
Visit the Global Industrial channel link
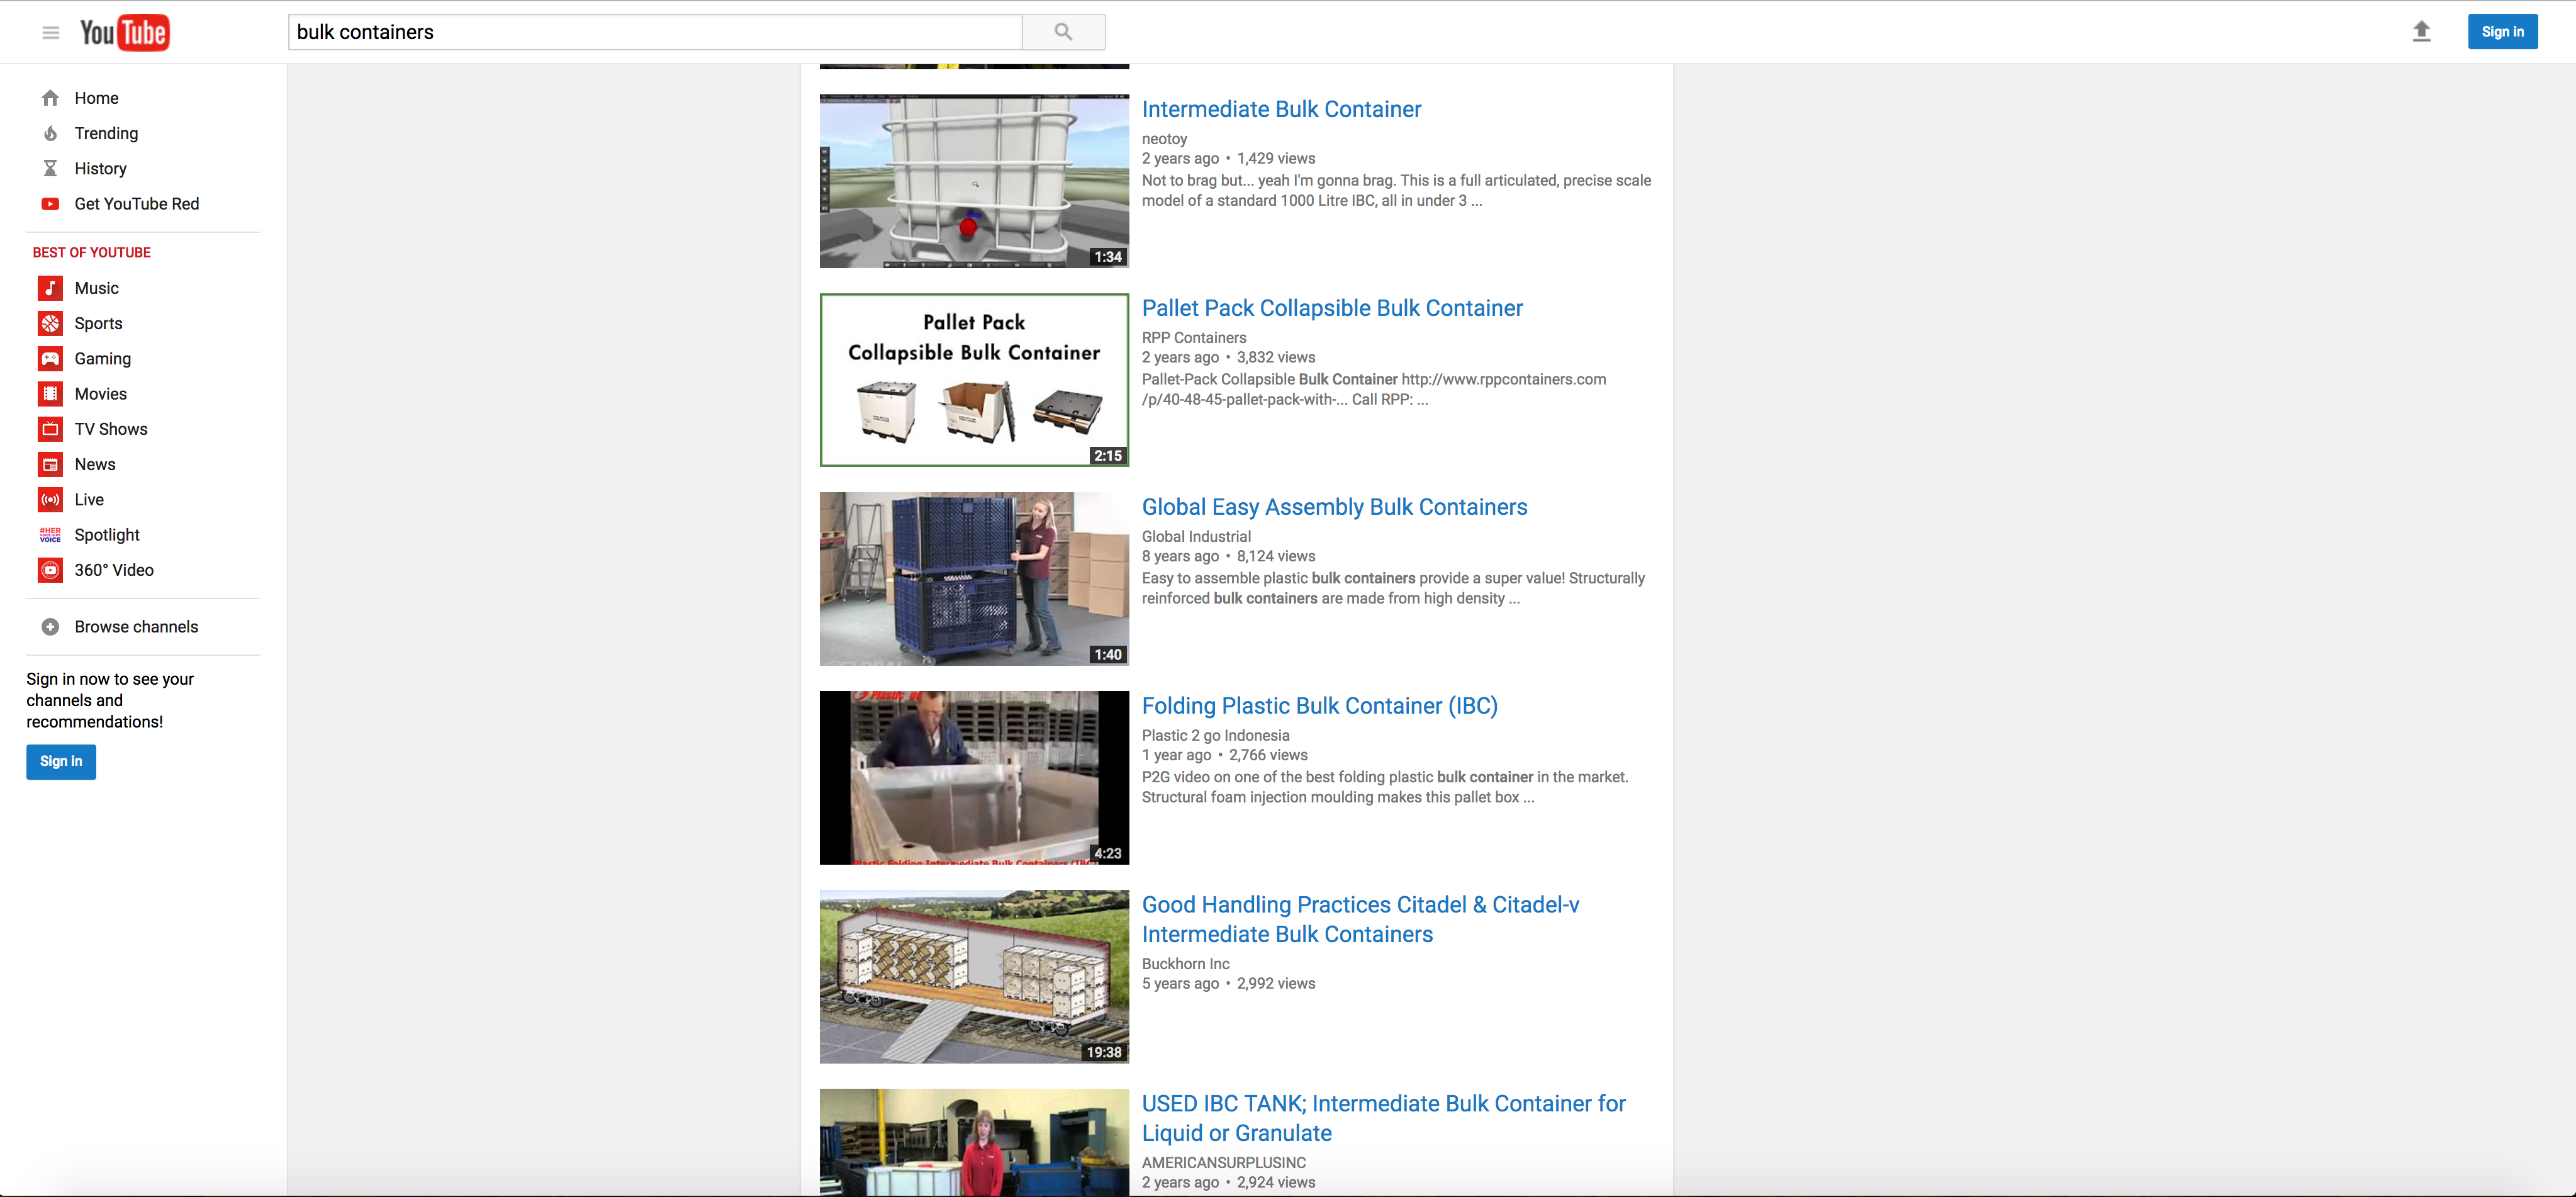click(x=1196, y=537)
